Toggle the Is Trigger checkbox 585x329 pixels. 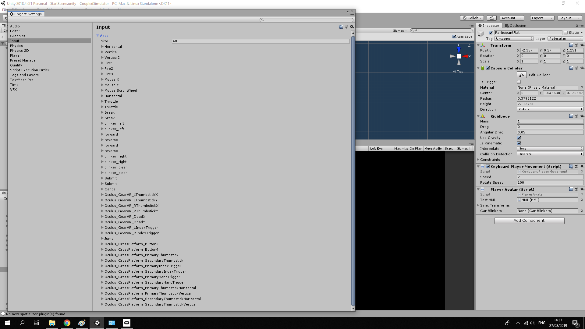click(519, 82)
